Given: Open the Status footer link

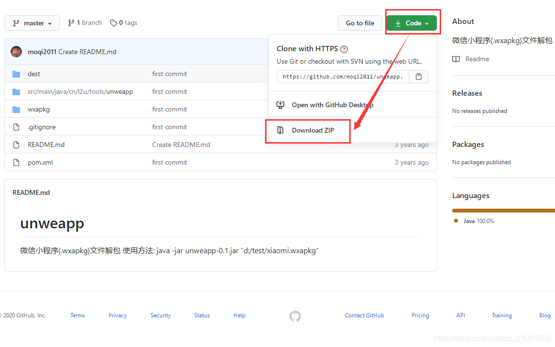Looking at the screenshot, I should click(x=202, y=315).
